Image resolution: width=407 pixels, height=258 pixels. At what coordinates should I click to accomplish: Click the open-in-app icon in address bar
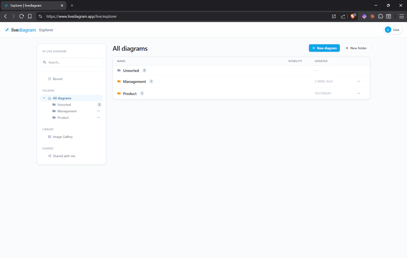click(334, 16)
